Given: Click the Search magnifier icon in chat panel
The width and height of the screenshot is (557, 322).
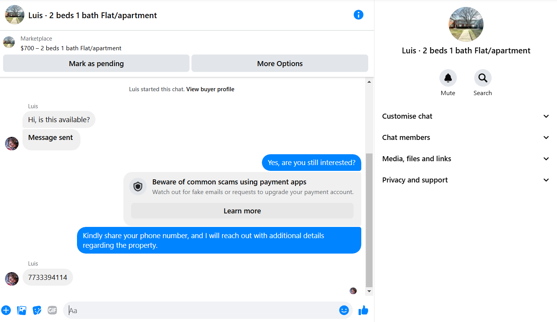Looking at the screenshot, I should pyautogui.click(x=483, y=78).
